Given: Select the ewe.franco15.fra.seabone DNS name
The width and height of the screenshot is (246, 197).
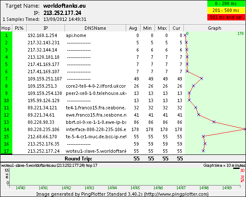Looking at the screenshot, I should [96, 115].
